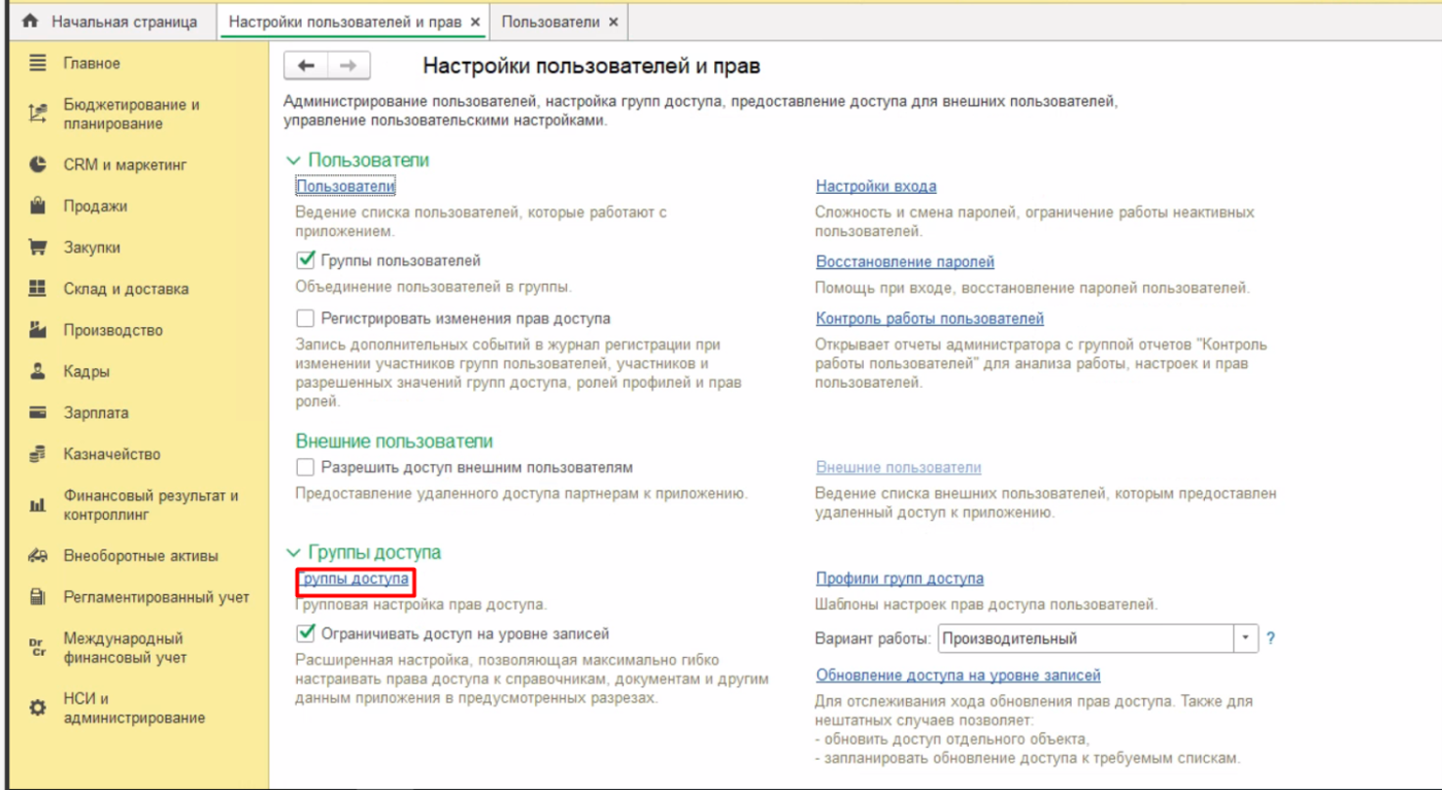Open the Продажи section
Image resolution: width=1442 pixels, height=790 pixels.
96,206
